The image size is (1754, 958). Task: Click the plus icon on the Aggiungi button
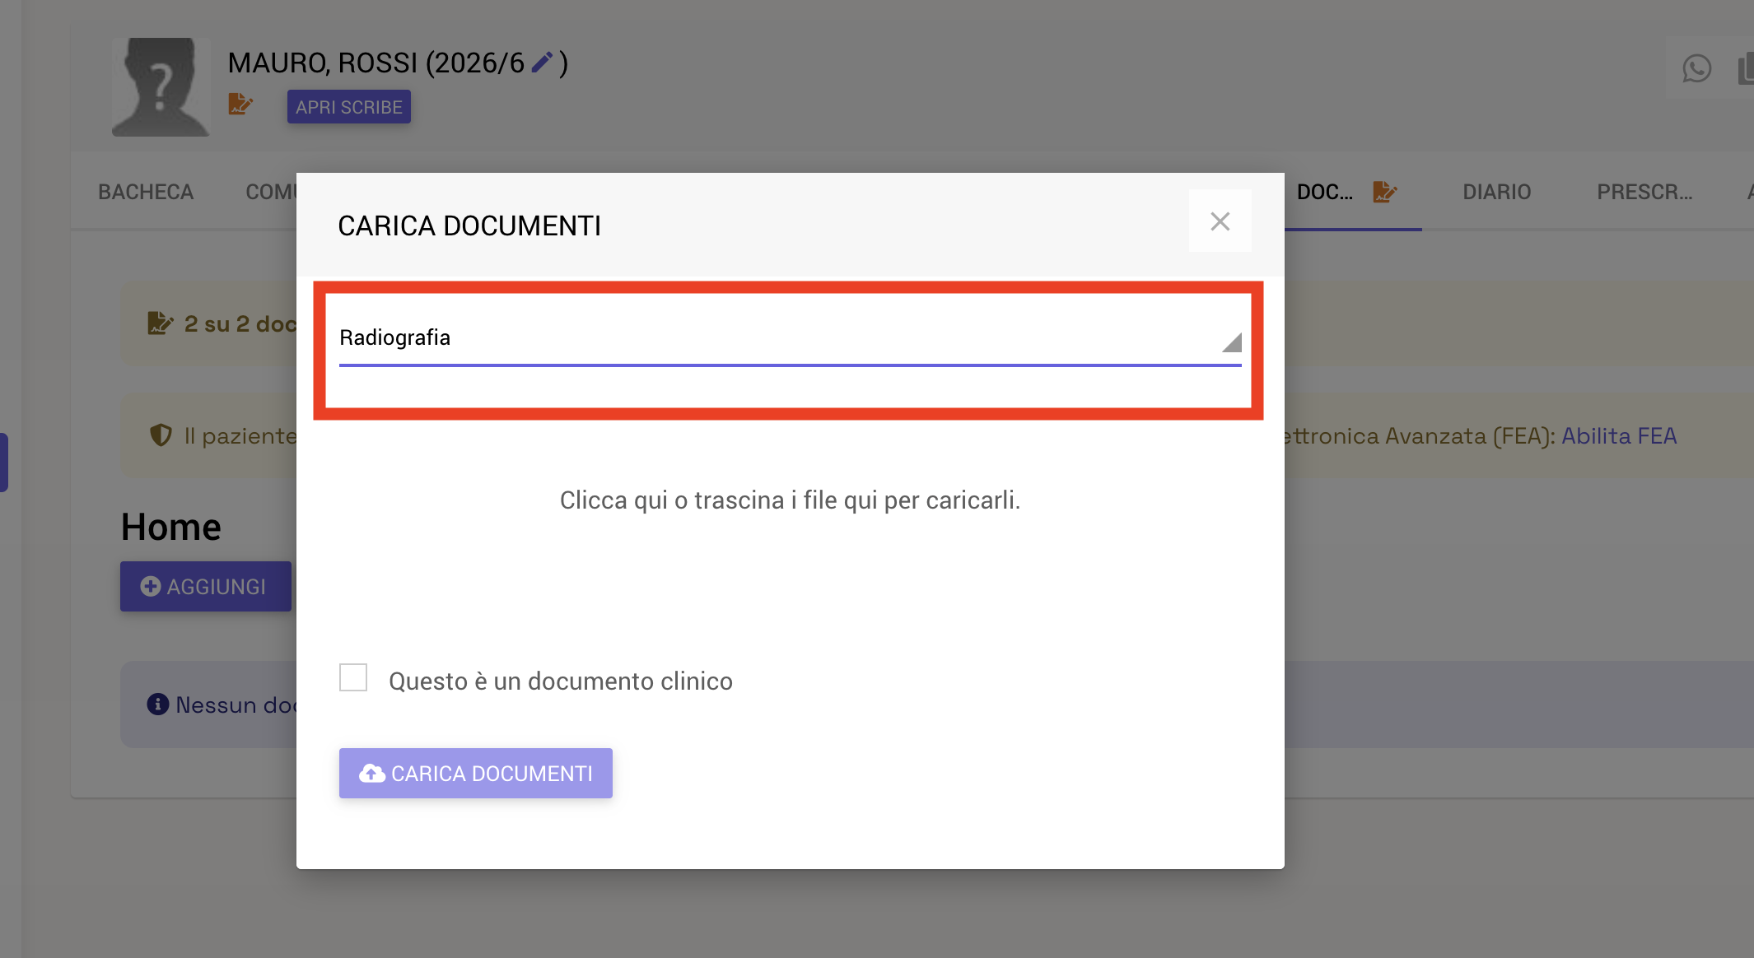pos(151,586)
